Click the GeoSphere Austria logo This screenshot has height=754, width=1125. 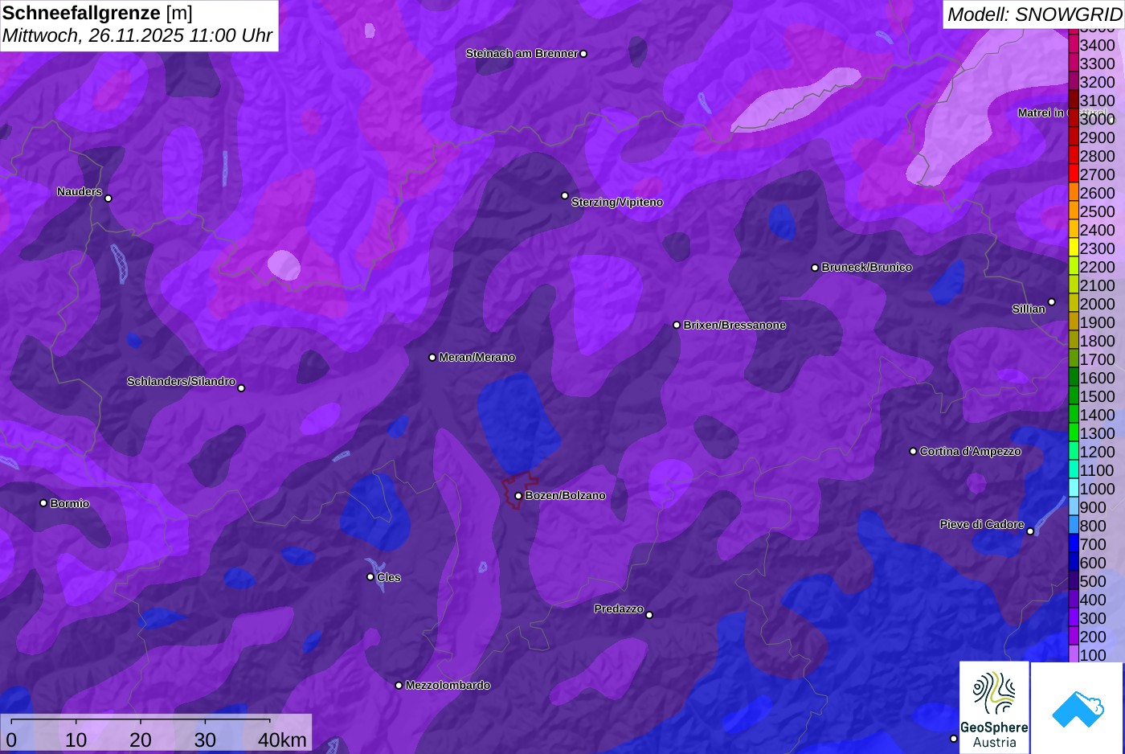pyautogui.click(x=995, y=707)
